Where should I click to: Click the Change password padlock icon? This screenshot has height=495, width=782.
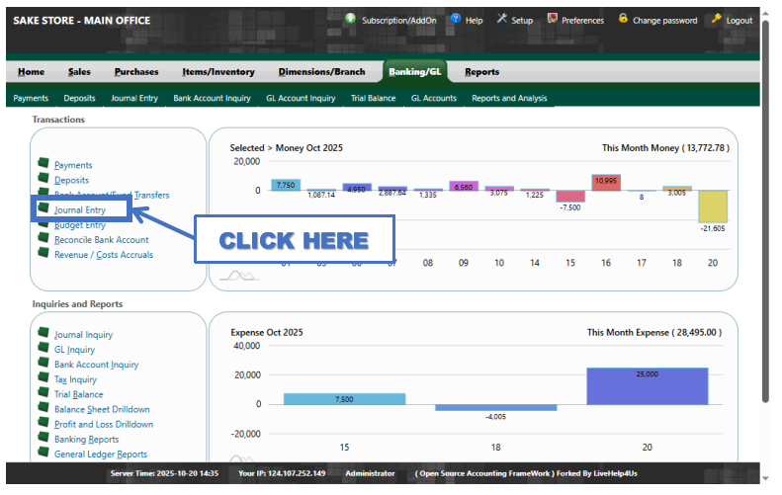coord(623,19)
